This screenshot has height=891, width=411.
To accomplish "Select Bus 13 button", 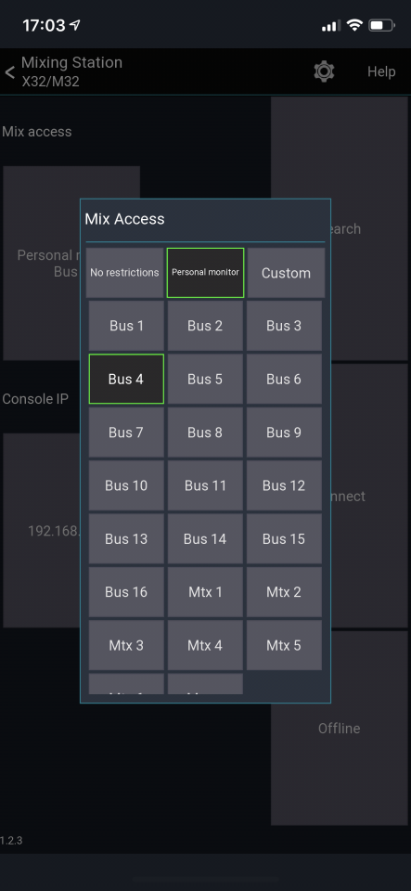I will point(126,538).
